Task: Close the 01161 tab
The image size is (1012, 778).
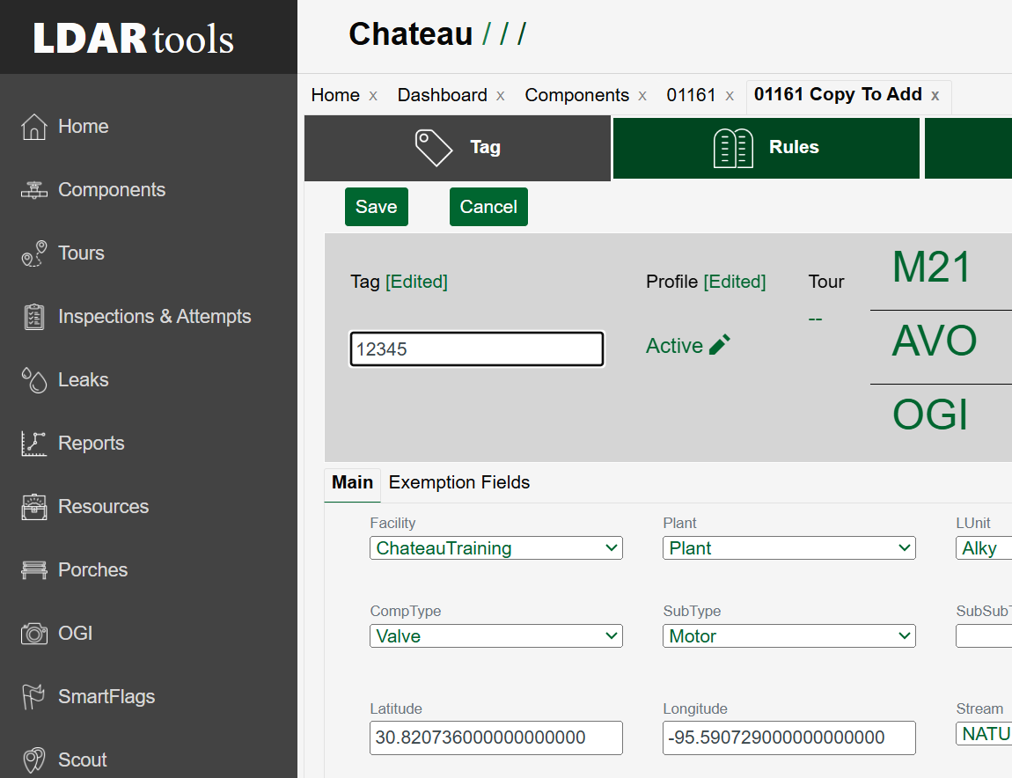Action: coord(730,96)
